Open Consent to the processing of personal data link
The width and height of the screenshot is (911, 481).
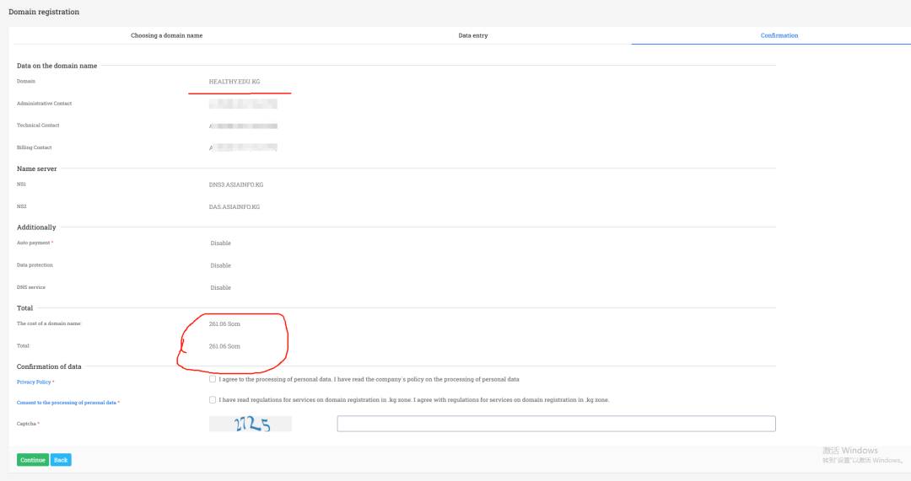(67, 403)
